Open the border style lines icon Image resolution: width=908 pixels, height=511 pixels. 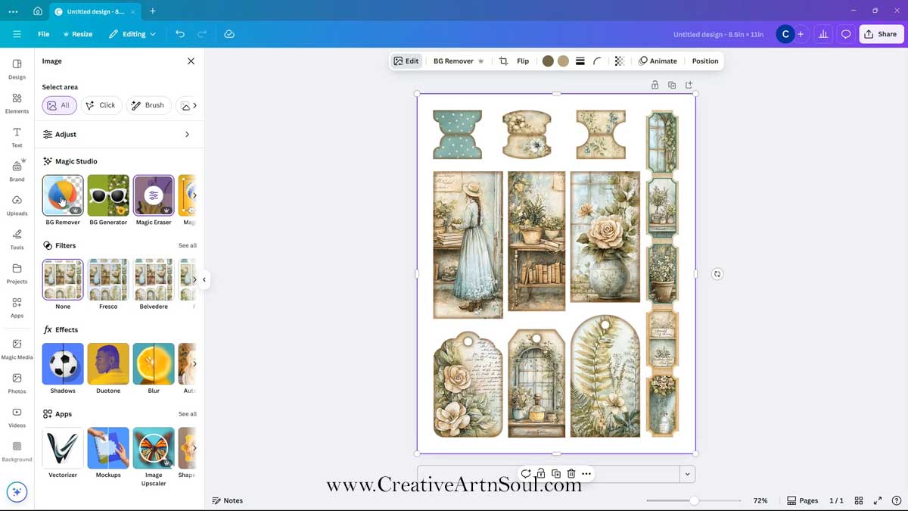(x=580, y=61)
